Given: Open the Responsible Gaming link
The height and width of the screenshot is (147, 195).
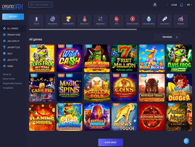Looking at the screenshot, I should point(12,83).
